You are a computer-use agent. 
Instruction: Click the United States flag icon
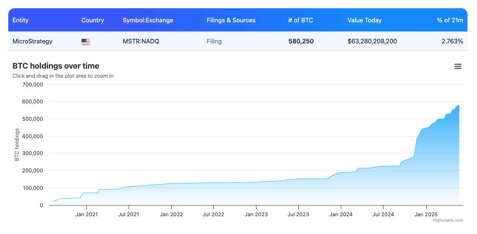[x=86, y=42]
